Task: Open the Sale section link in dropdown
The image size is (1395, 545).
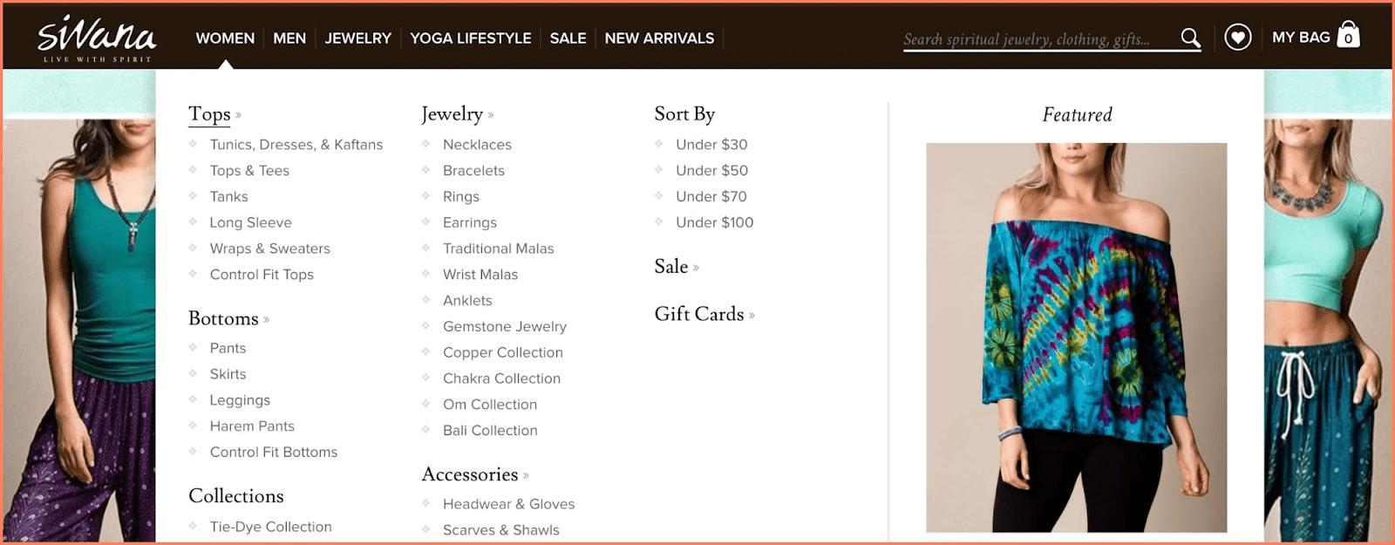Action: point(671,267)
